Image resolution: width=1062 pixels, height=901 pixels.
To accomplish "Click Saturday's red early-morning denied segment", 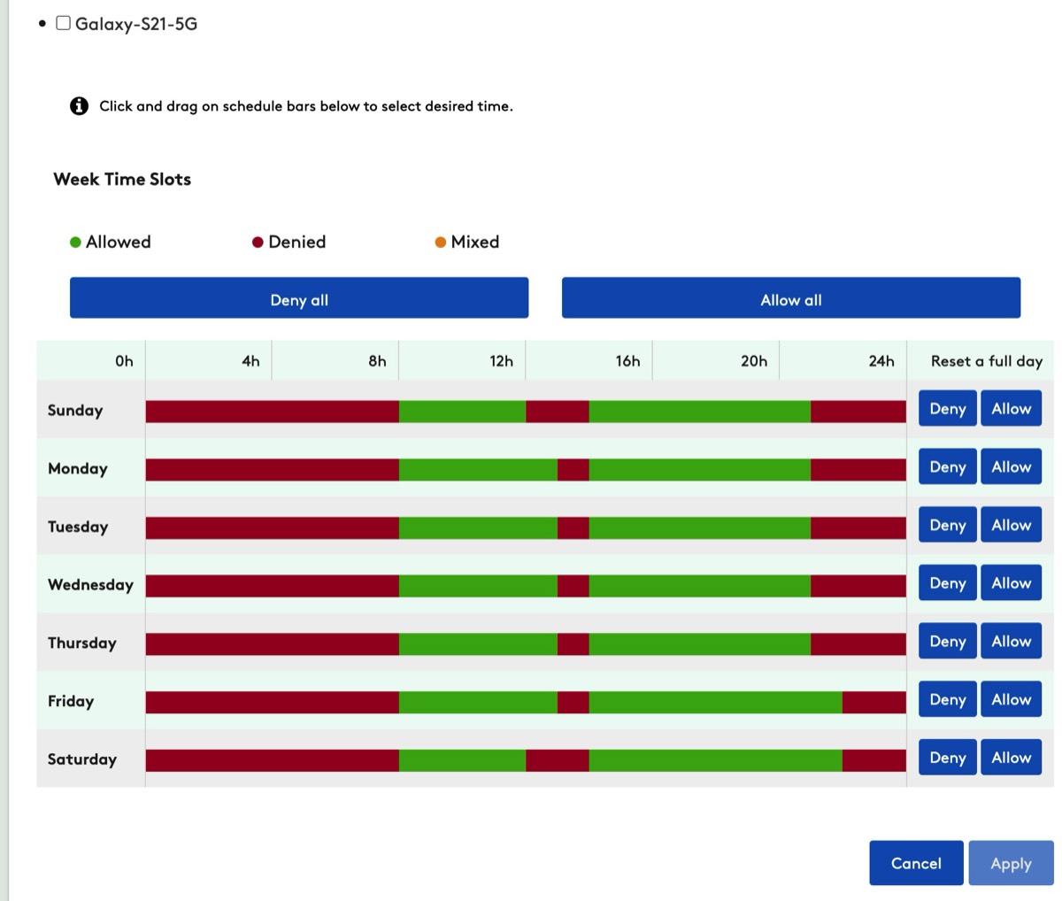I will [x=273, y=760].
